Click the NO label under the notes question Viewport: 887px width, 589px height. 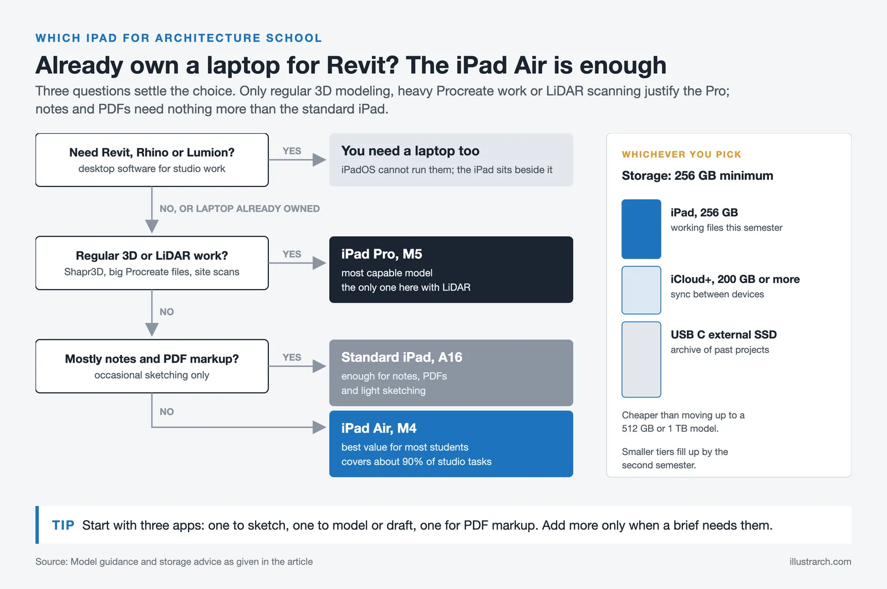[x=167, y=412]
